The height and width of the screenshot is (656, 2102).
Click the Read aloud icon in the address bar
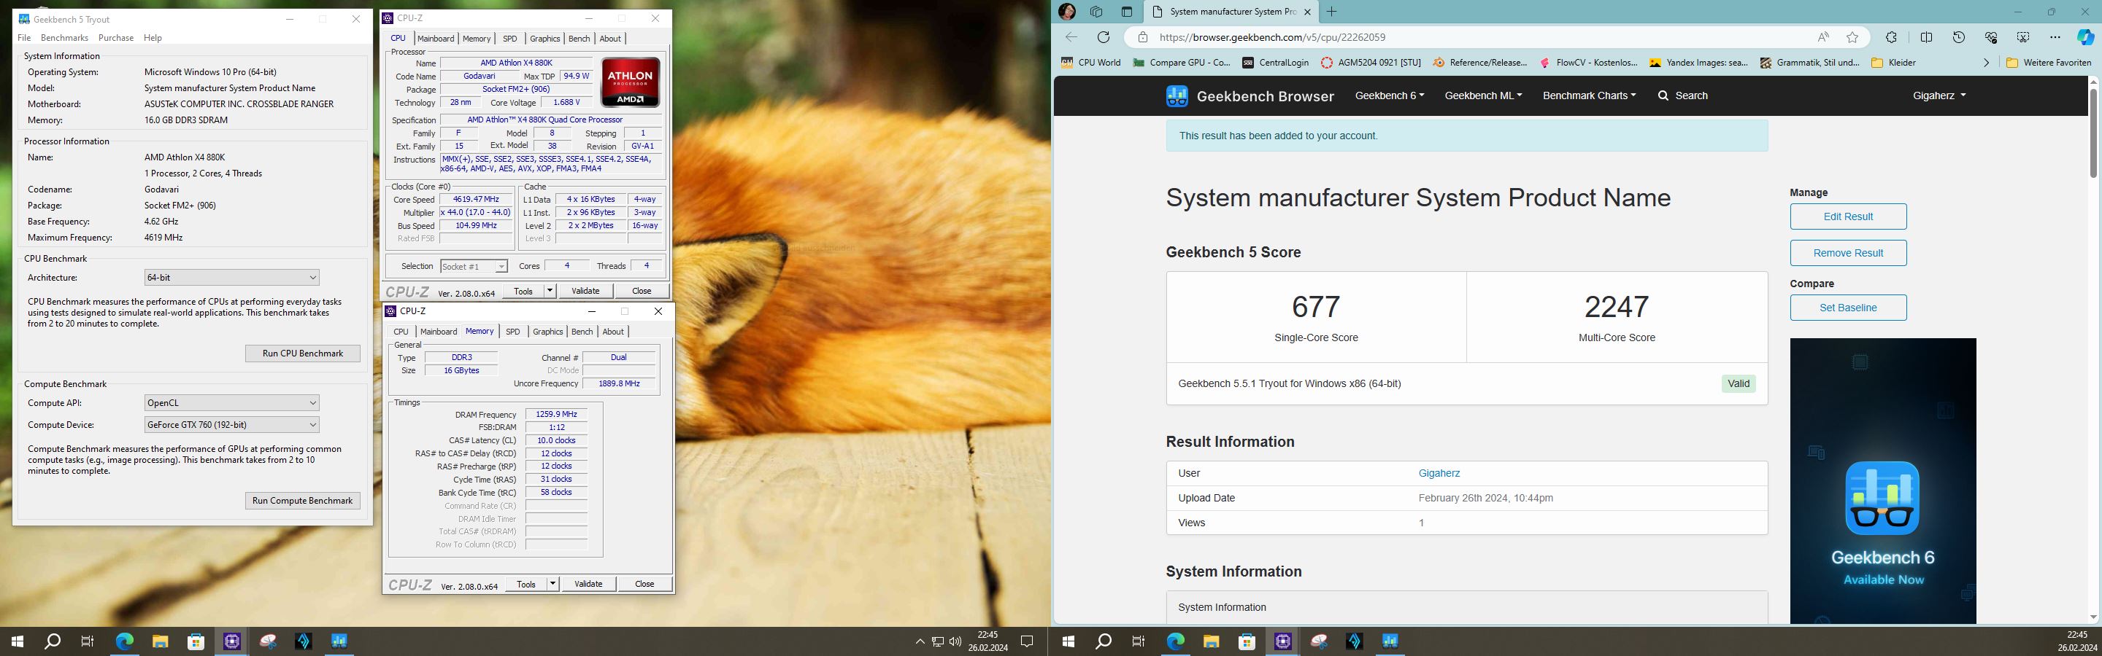click(1823, 36)
